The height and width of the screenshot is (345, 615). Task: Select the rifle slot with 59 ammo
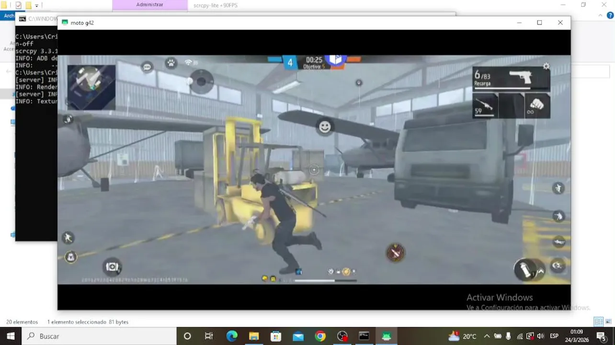(485, 105)
